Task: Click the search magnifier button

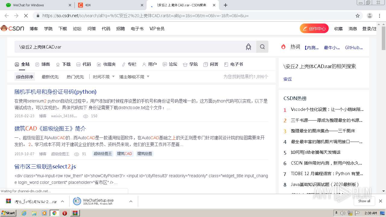Action: (x=262, y=47)
